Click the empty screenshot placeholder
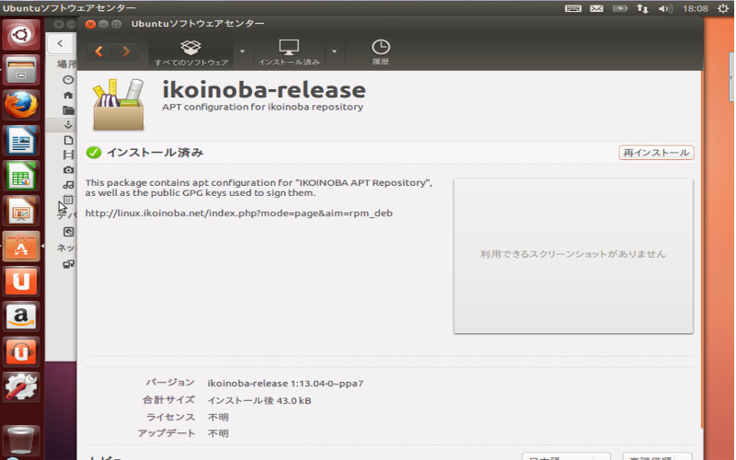 pyautogui.click(x=573, y=256)
